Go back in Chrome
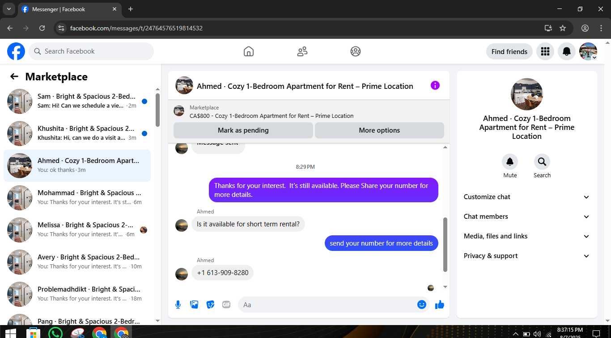 [x=10, y=28]
